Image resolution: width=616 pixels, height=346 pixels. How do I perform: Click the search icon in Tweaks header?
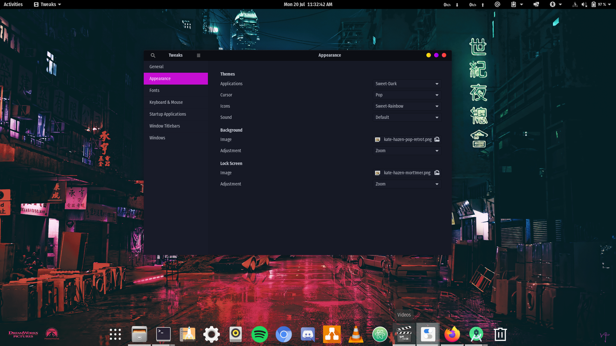point(153,55)
